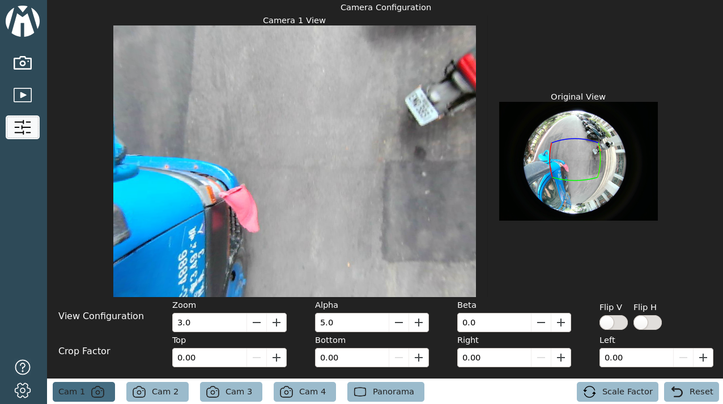723x404 pixels.
Task: Open the Panorama view tab
Action: pos(385,392)
